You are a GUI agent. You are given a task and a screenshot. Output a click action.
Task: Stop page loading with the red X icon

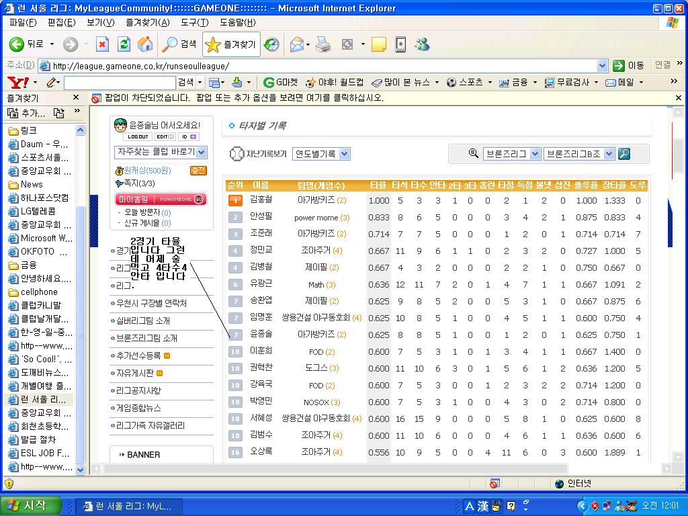102,44
